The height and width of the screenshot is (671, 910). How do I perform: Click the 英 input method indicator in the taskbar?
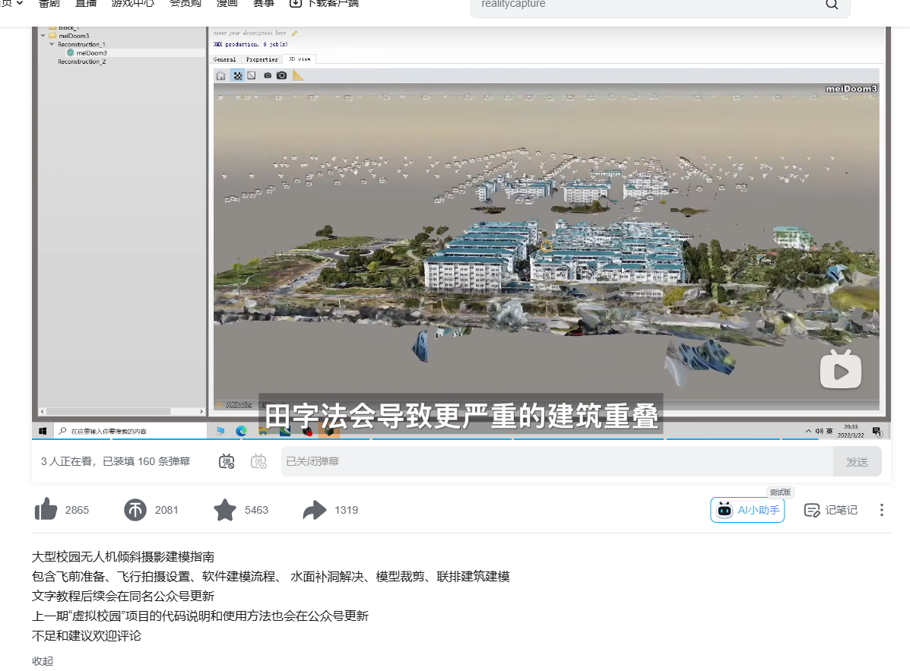click(x=829, y=432)
